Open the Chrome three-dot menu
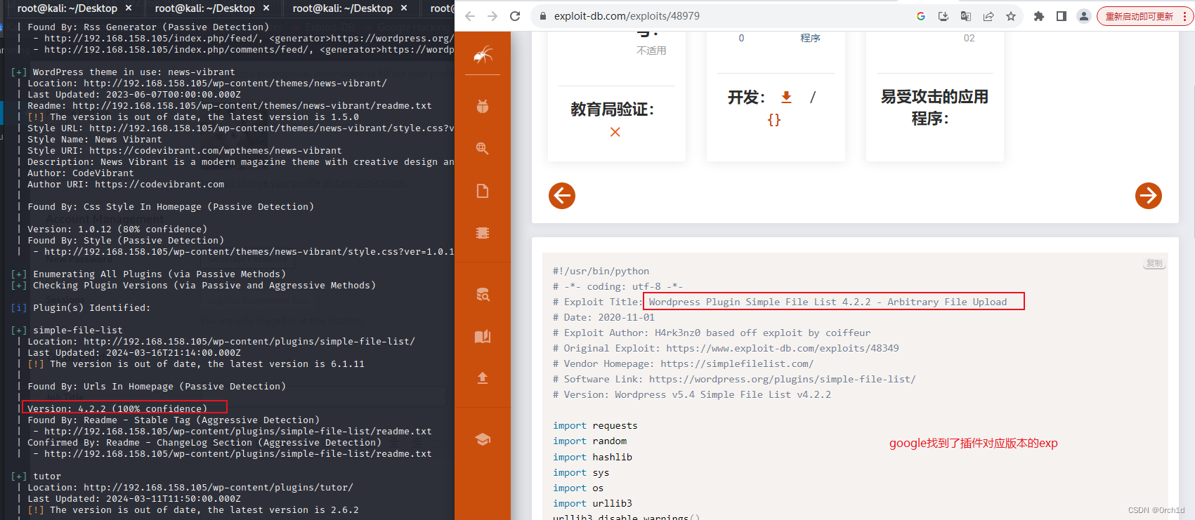1195x520 pixels. (x=1185, y=16)
